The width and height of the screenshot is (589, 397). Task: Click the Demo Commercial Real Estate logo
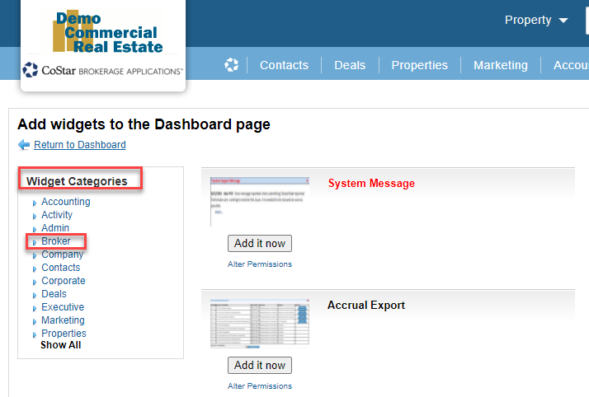103,31
